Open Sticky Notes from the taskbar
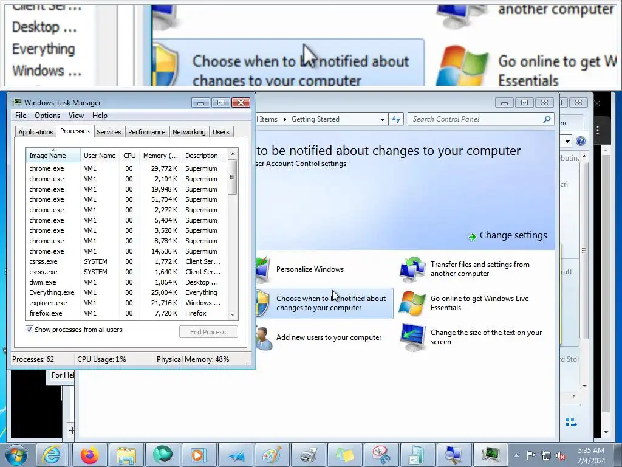The image size is (622, 467). click(x=345, y=455)
